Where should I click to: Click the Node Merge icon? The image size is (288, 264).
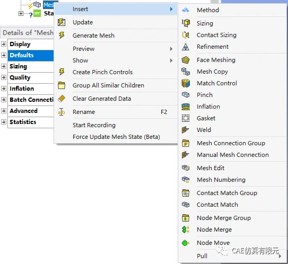point(186,230)
